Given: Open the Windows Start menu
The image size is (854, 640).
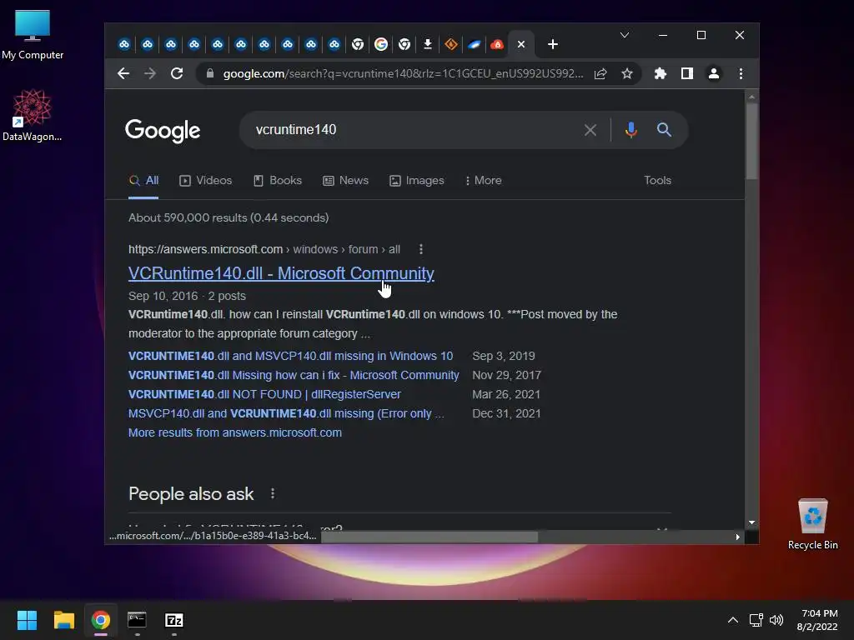Looking at the screenshot, I should coord(27,620).
